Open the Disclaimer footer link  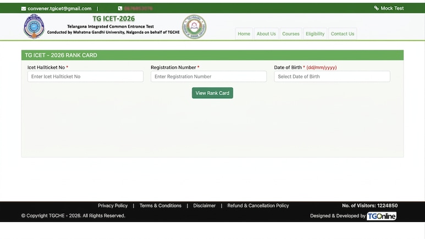(x=205, y=205)
